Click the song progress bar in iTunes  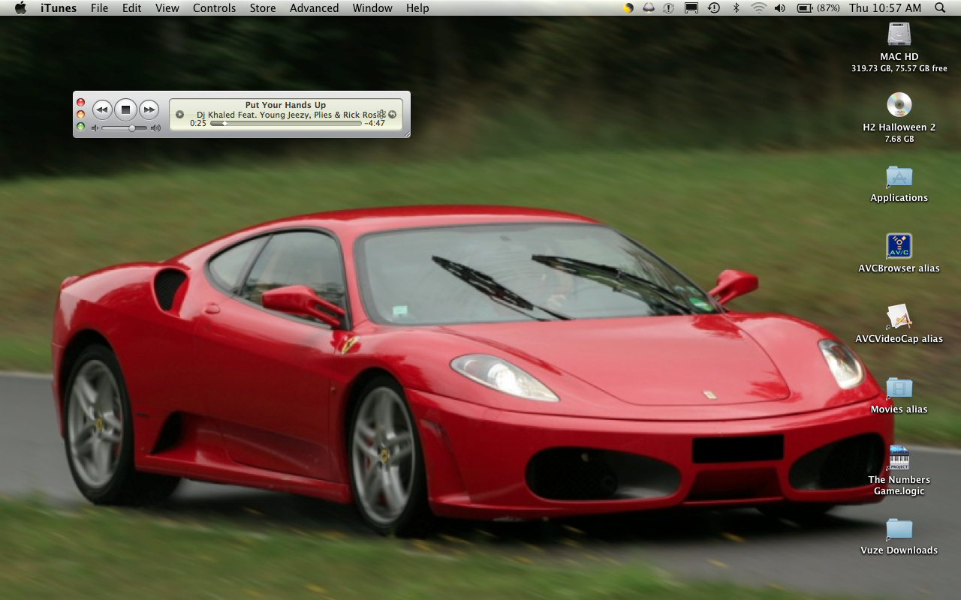click(x=285, y=123)
